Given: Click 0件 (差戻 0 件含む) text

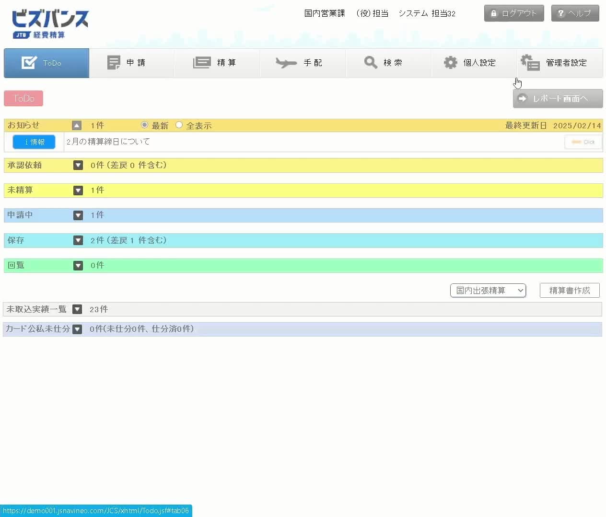Looking at the screenshot, I should point(128,165).
